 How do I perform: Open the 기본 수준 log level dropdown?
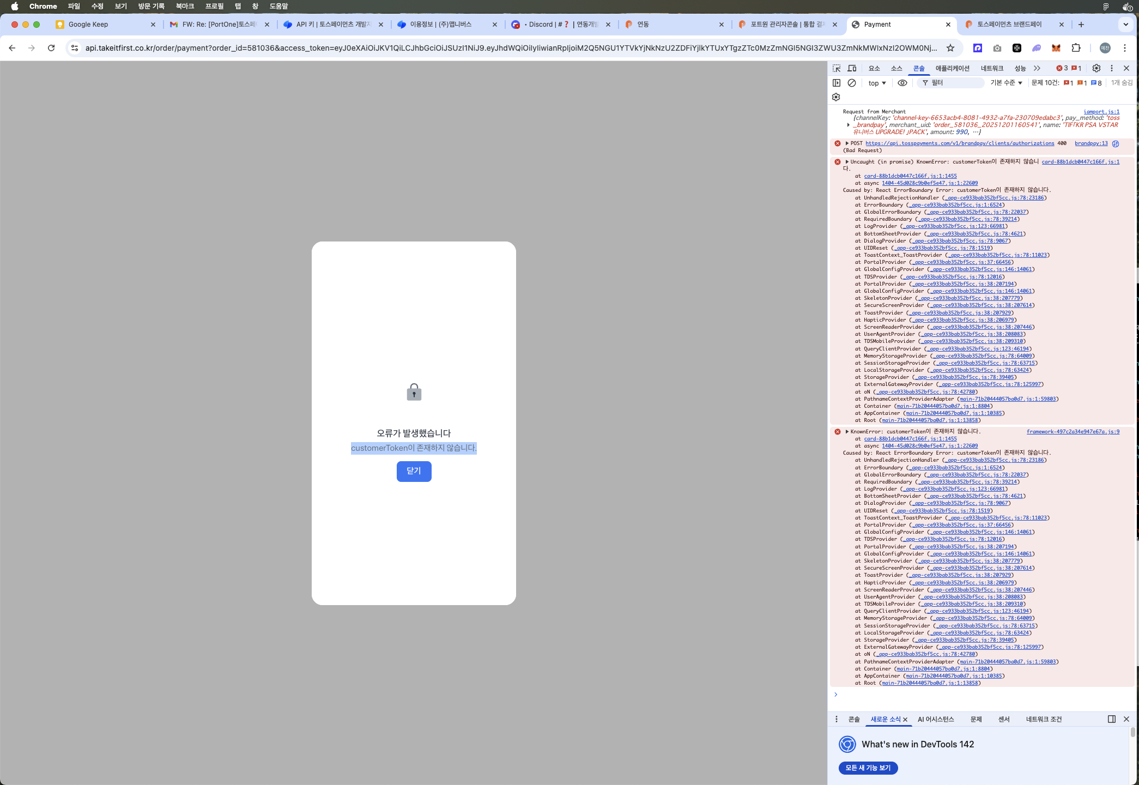(x=1006, y=83)
